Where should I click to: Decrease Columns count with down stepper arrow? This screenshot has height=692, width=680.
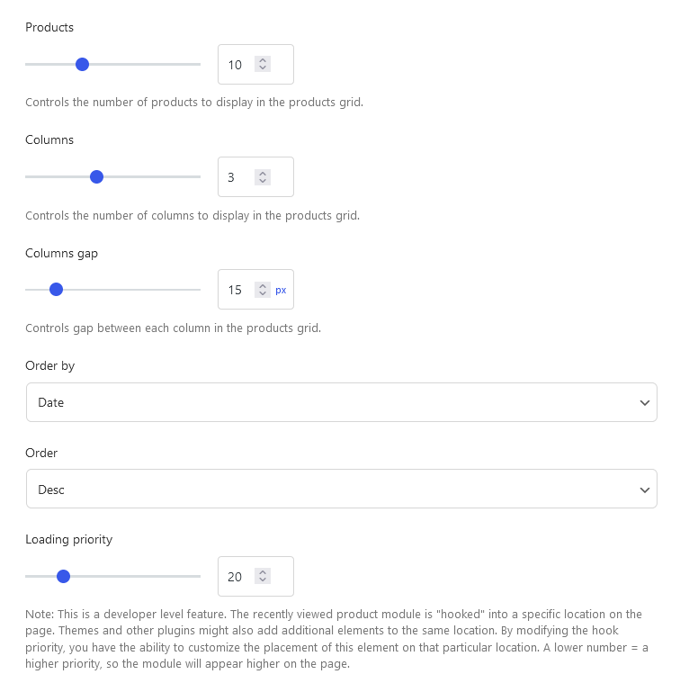point(262,181)
